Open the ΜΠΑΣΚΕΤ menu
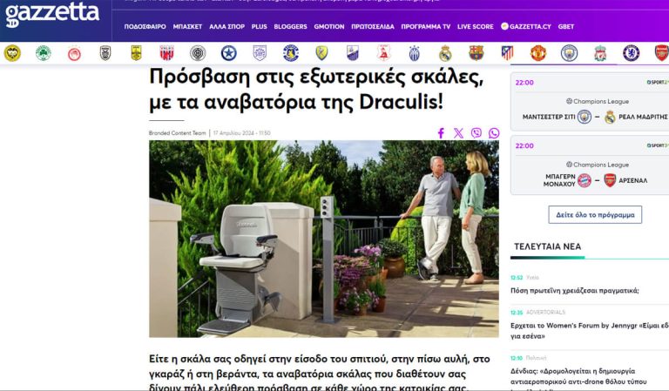 pos(187,26)
